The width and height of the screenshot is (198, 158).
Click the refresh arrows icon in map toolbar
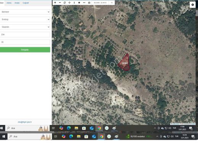(x=64, y=3)
